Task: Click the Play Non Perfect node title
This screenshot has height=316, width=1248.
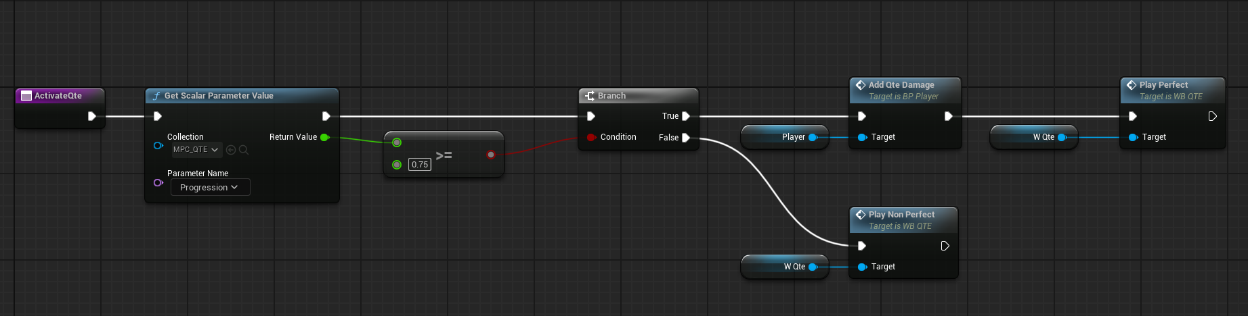Action: 901,215
